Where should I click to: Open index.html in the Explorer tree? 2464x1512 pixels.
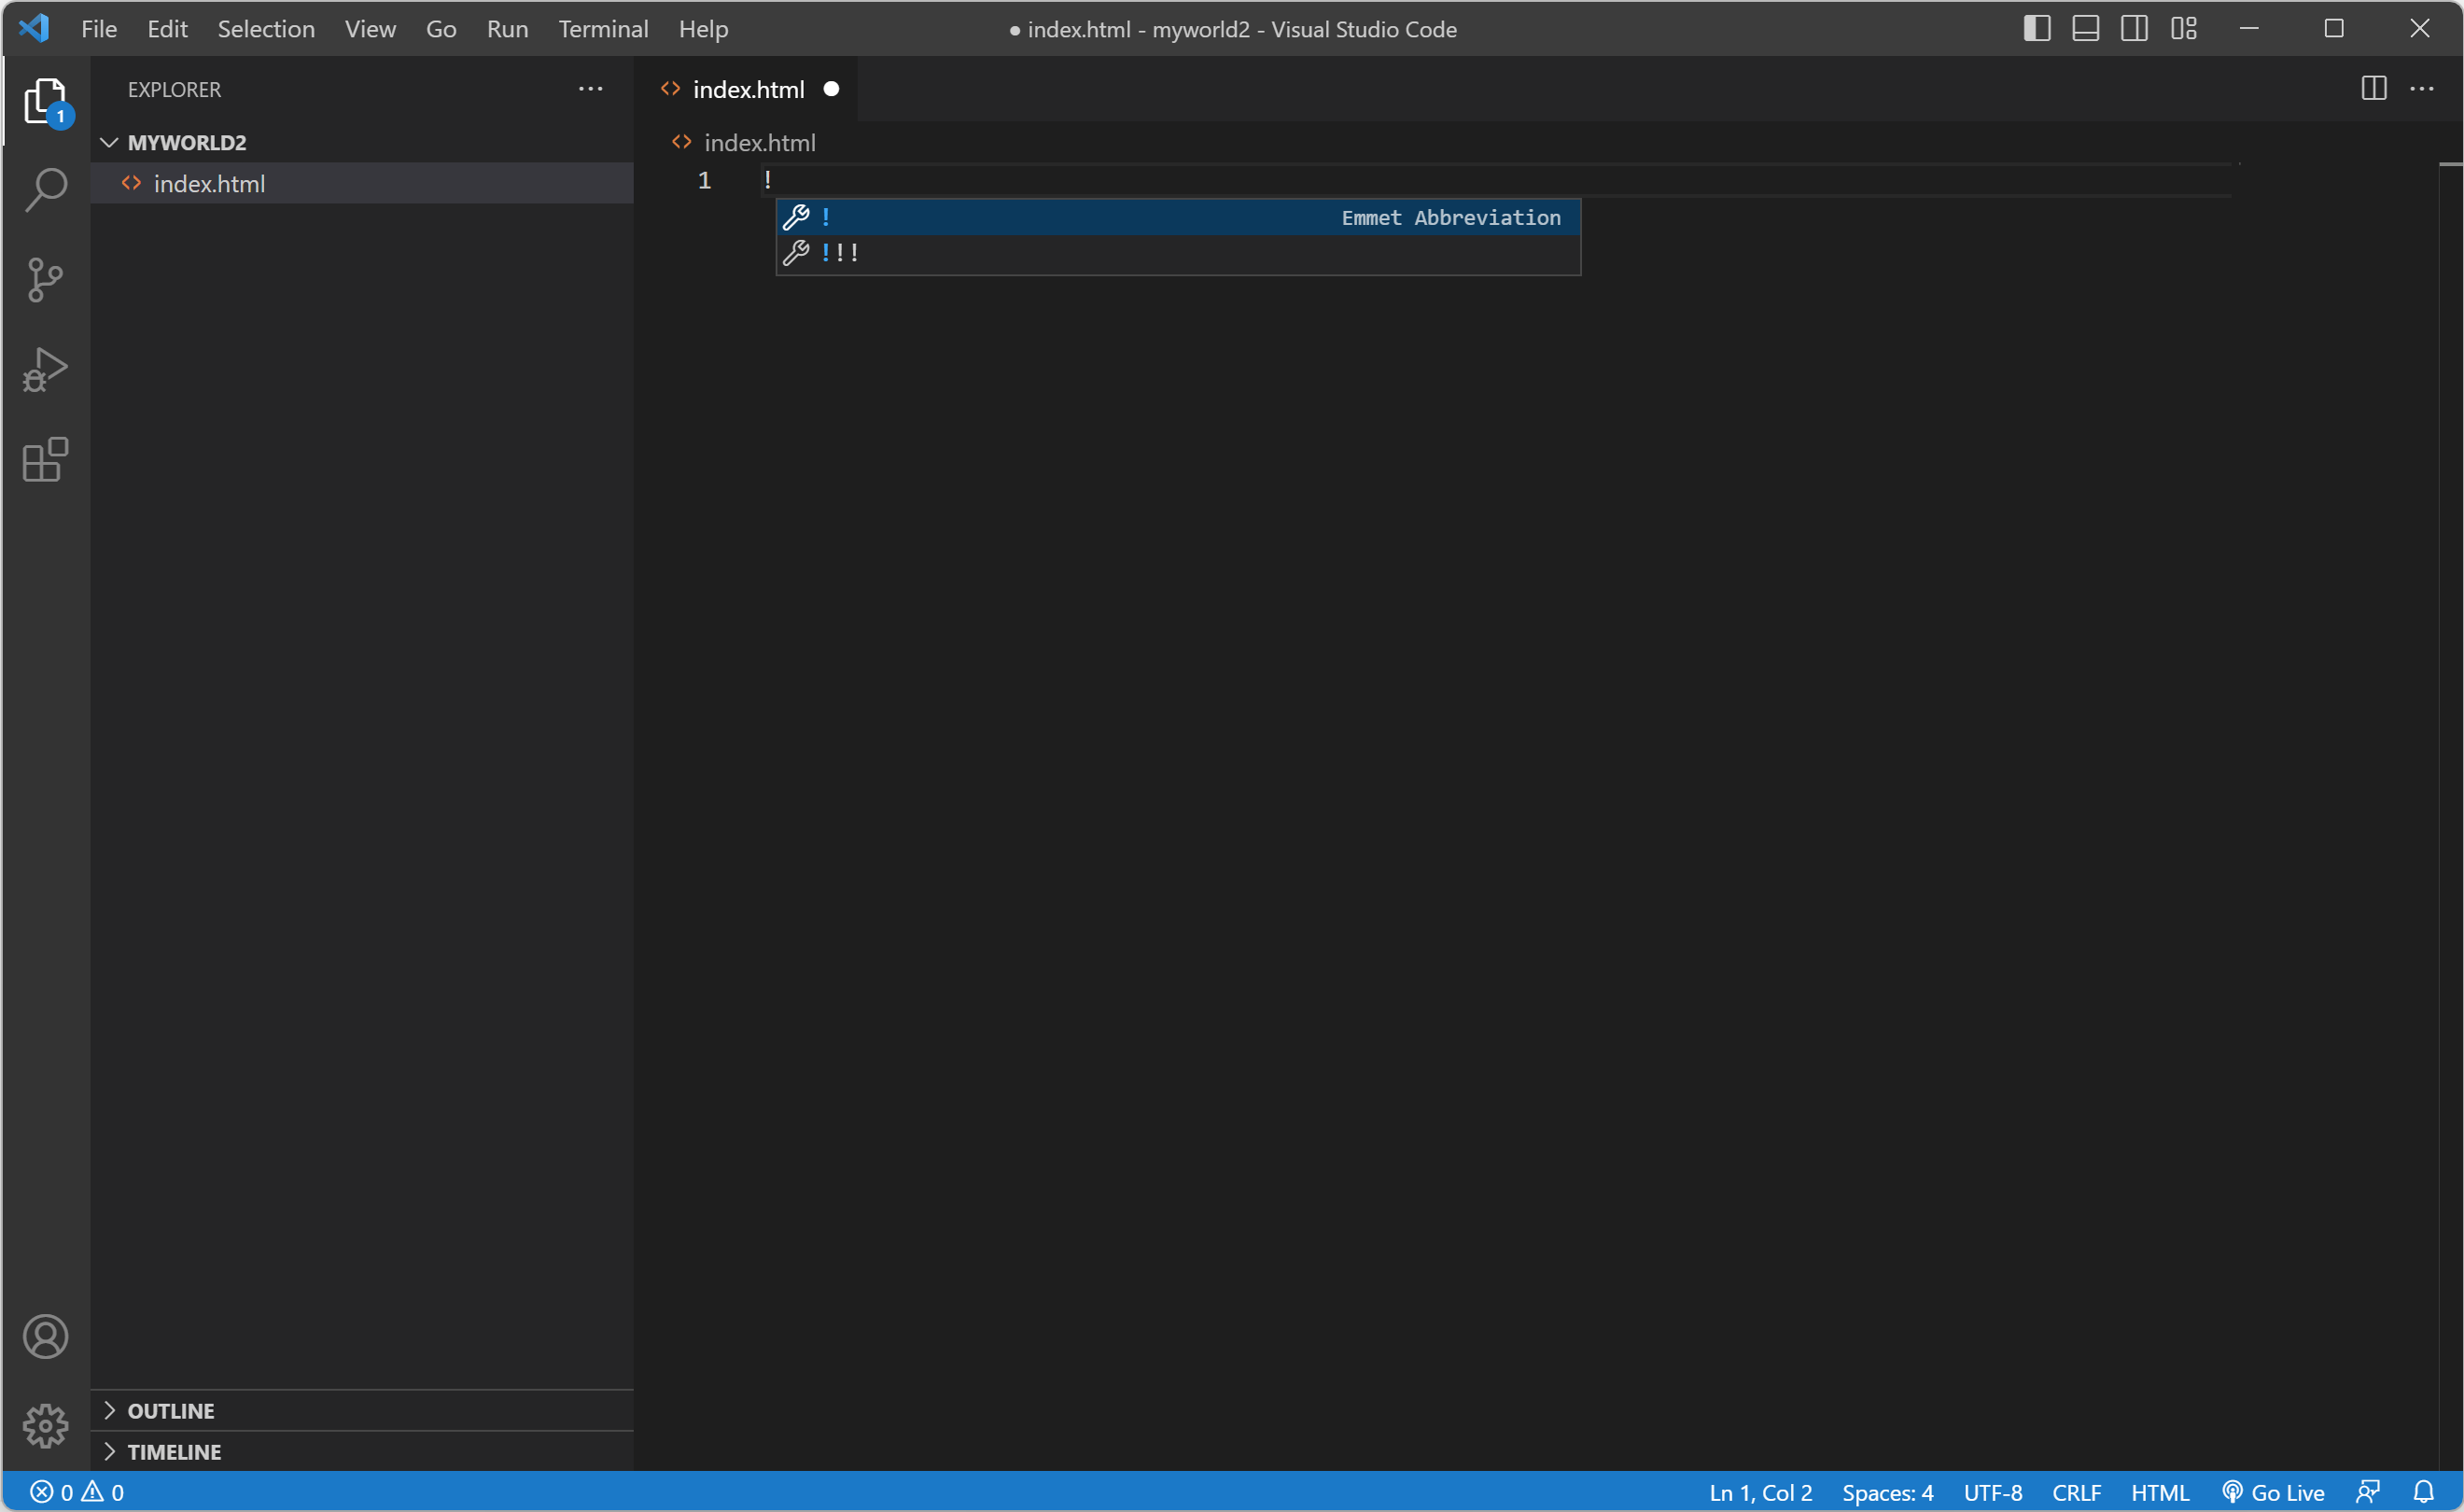click(x=209, y=184)
